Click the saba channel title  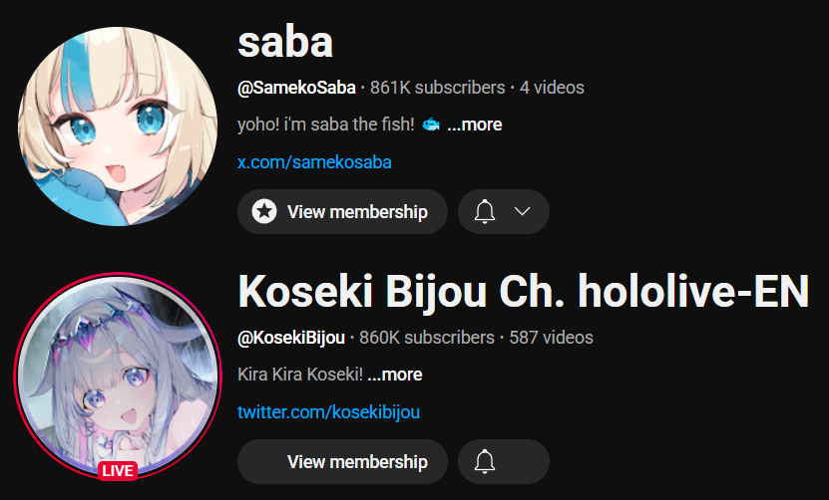click(285, 43)
